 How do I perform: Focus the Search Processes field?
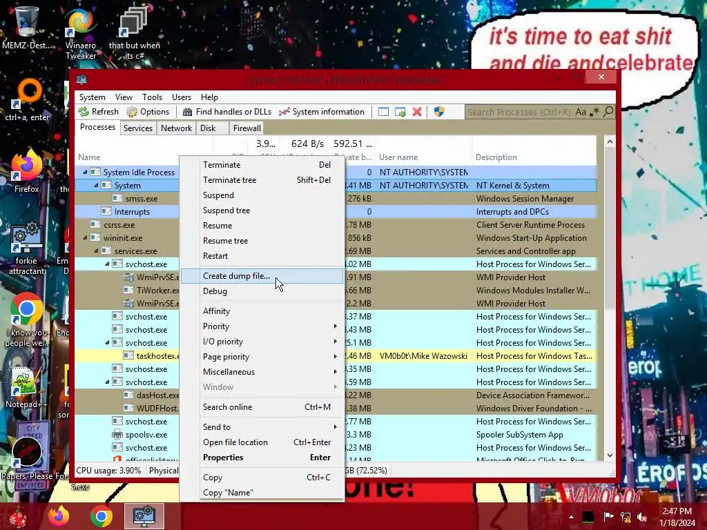(519, 112)
